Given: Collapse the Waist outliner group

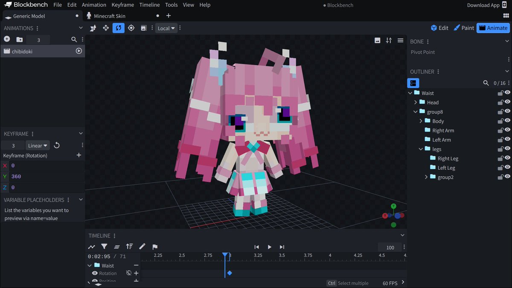Looking at the screenshot, I should point(410,93).
